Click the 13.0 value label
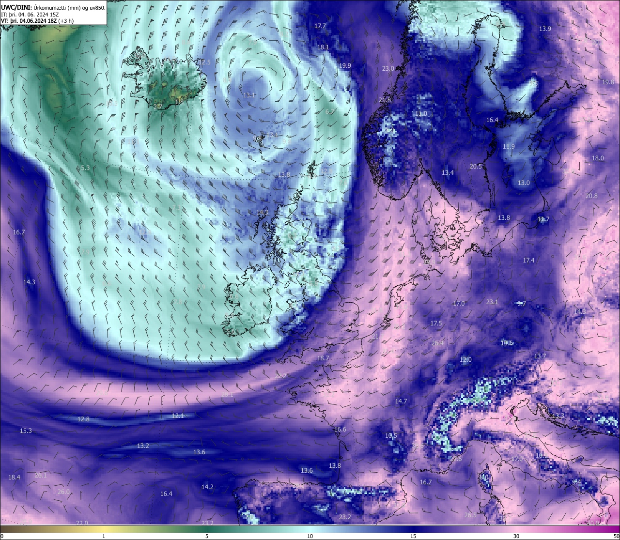Screen dimensions: 620x540 (x=524, y=183)
